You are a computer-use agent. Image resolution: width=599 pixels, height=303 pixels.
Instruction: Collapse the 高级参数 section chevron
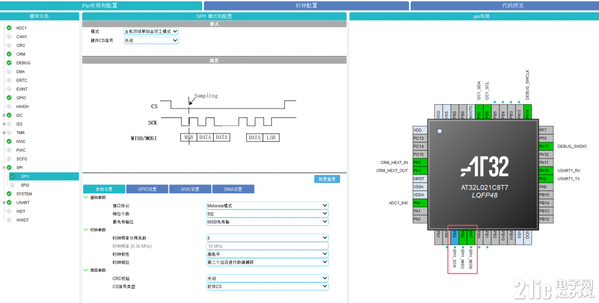coord(85,270)
